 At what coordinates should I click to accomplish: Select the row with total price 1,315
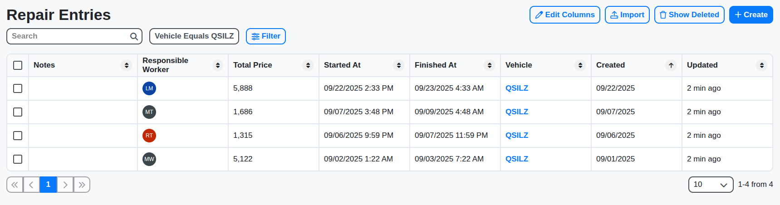[18, 136]
